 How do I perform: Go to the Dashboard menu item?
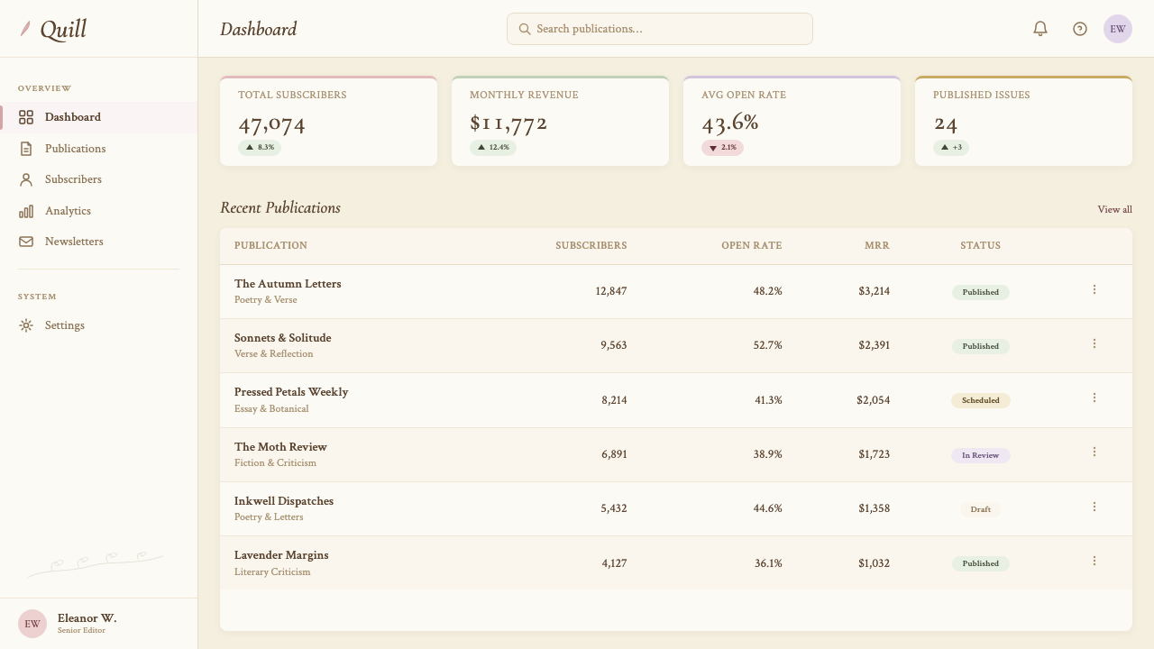pyautogui.click(x=99, y=117)
